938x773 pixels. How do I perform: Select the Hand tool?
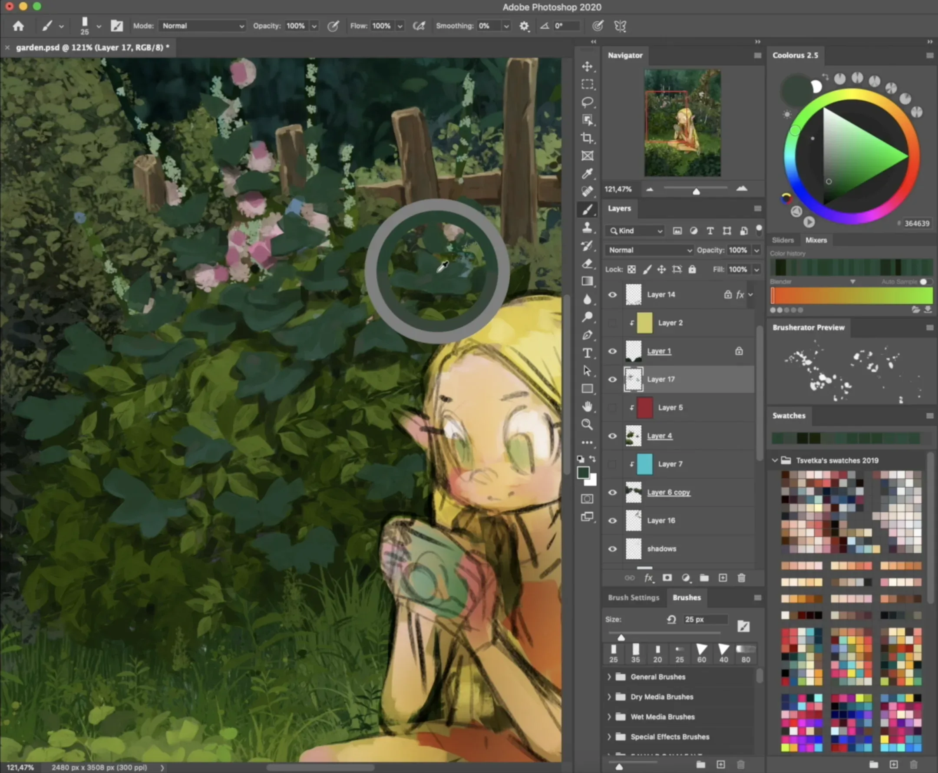(x=587, y=406)
